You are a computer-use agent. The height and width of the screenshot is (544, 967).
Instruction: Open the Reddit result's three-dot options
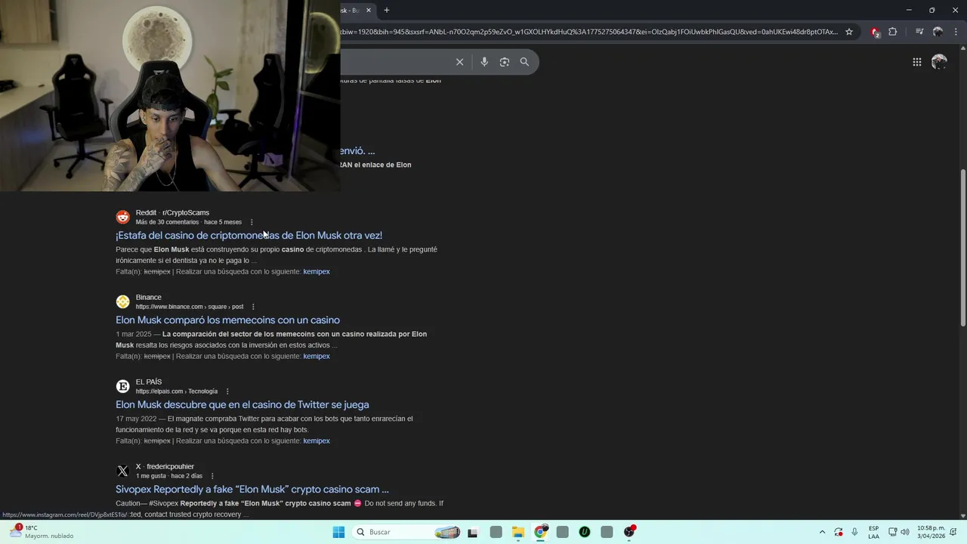252,222
